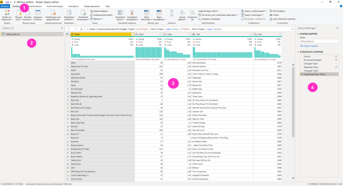This screenshot has height=186, width=343.
Task: Select the Changed Type applied step
Action: tap(311, 64)
